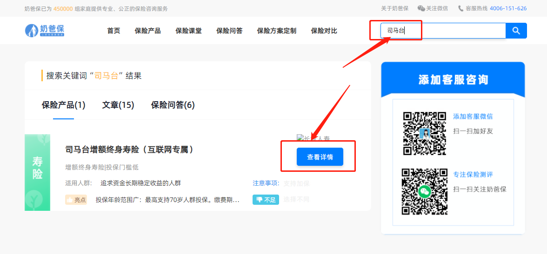Click the 选择不同 text
Viewport: 547px width, 254px height.
(296, 200)
